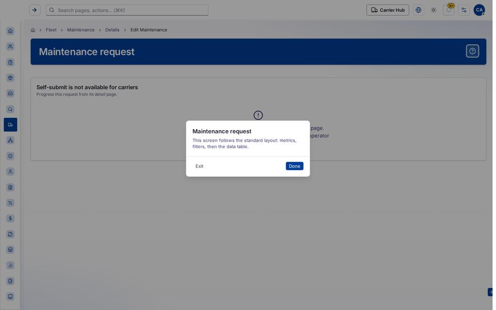
Task: Click Done in the Maintenance request dialog
Action: click(x=294, y=166)
